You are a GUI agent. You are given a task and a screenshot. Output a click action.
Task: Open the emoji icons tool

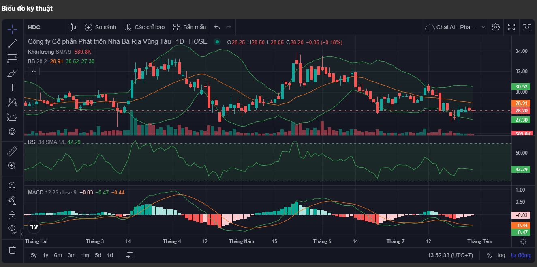pyautogui.click(x=12, y=131)
